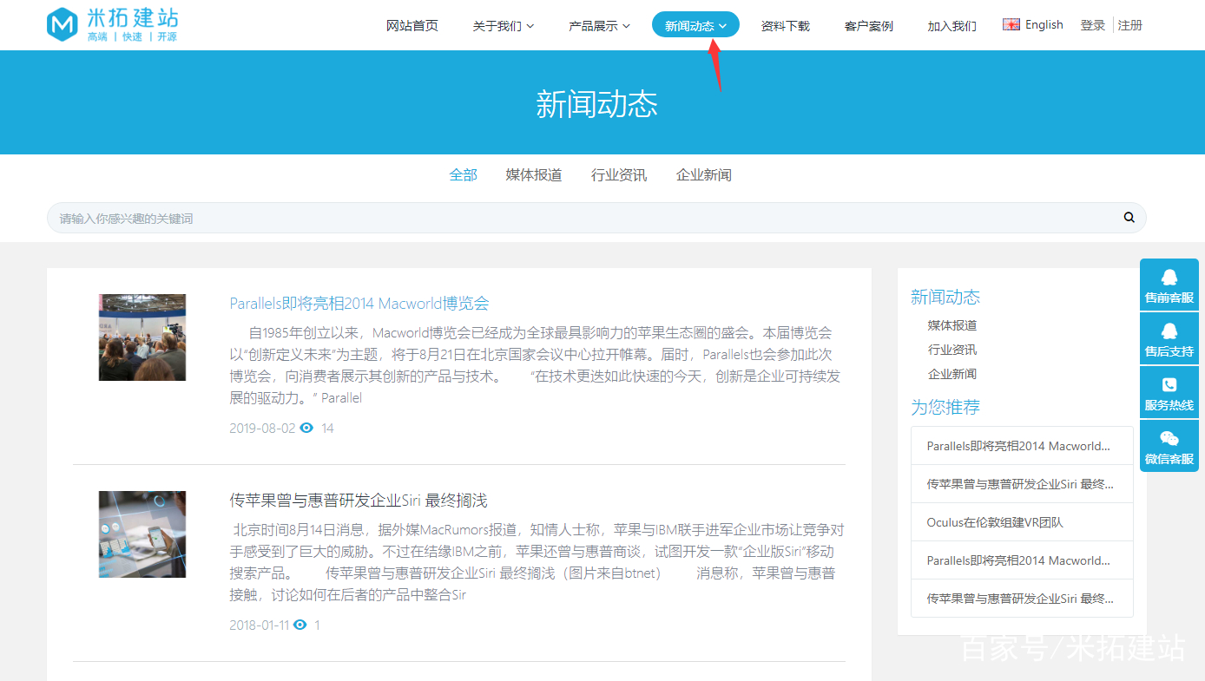Switch language to English
The height and width of the screenshot is (681, 1205).
[x=1044, y=24]
